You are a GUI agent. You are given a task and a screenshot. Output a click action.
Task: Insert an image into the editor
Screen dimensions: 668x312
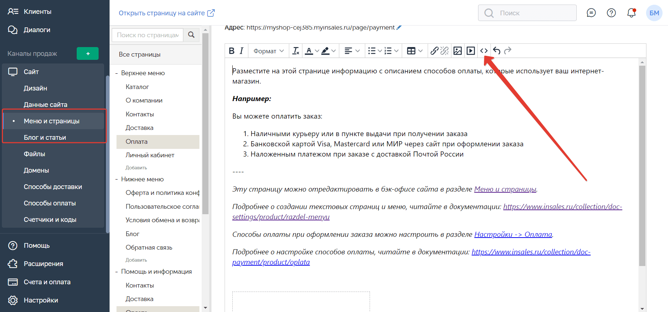pyautogui.click(x=458, y=51)
